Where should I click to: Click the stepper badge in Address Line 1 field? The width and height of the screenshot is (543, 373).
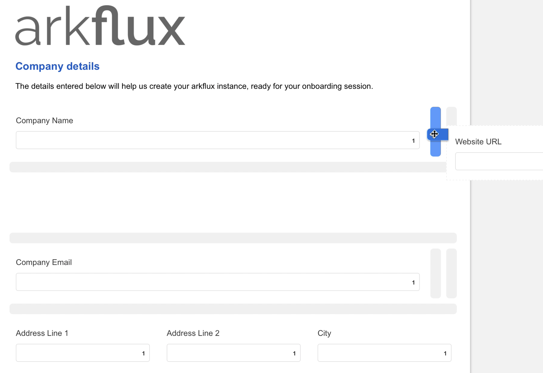pyautogui.click(x=143, y=353)
